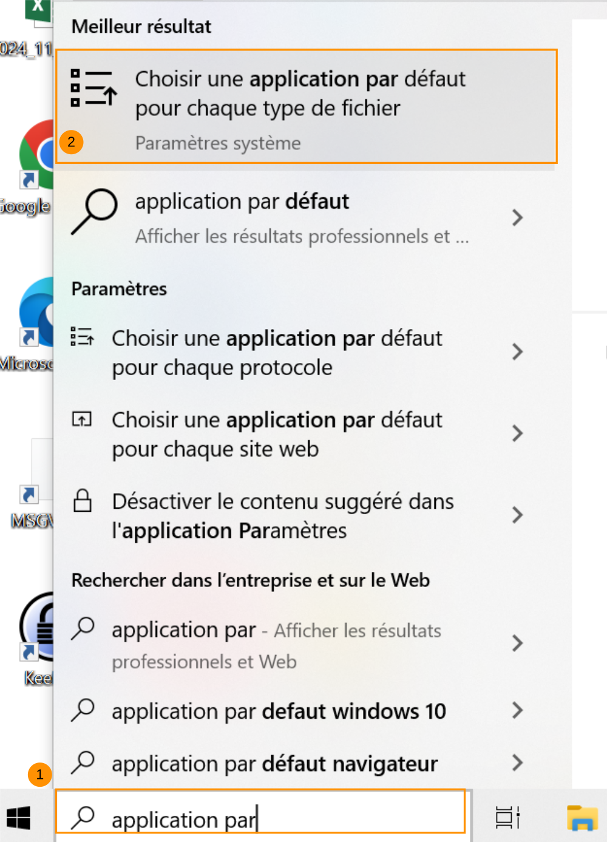Screen dimensions: 607x842
Task: Select suggestion 'application par defaut windows 10'
Action: click(279, 711)
